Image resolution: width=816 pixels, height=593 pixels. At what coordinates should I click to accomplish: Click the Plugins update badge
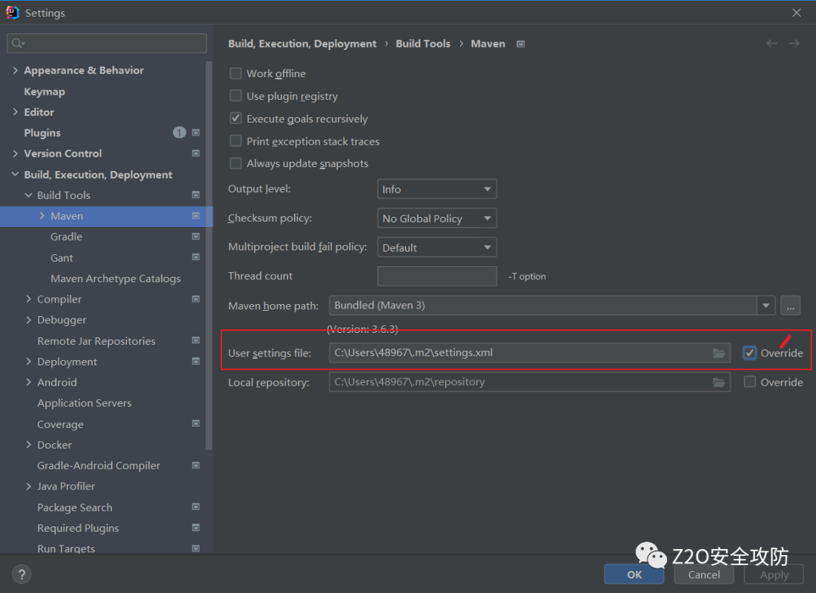pos(179,132)
